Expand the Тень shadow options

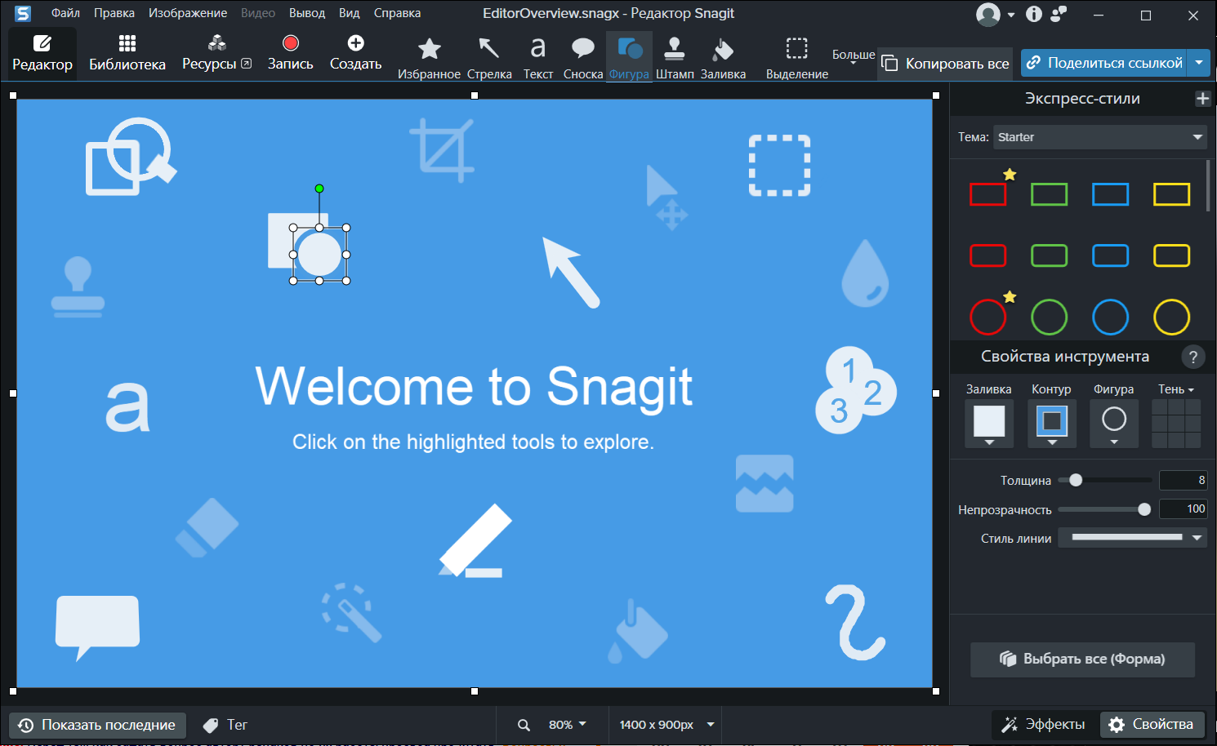[1176, 389]
